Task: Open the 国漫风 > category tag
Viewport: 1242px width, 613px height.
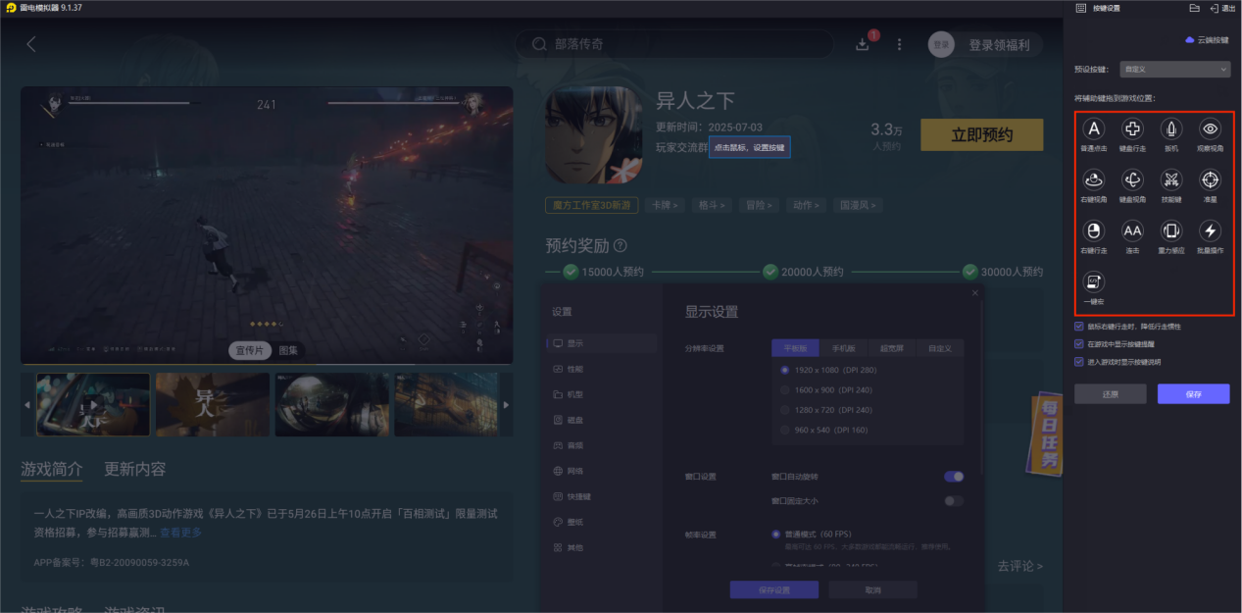Action: click(x=857, y=205)
